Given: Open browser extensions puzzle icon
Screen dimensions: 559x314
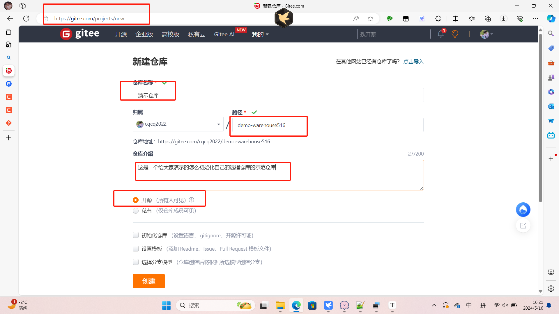Looking at the screenshot, I should pos(438,19).
